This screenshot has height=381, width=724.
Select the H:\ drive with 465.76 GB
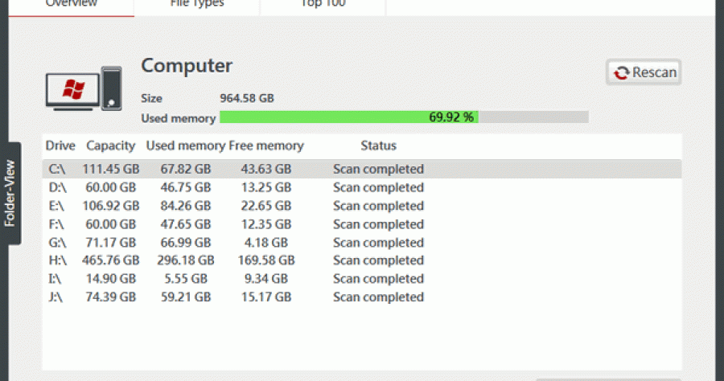(x=362, y=260)
